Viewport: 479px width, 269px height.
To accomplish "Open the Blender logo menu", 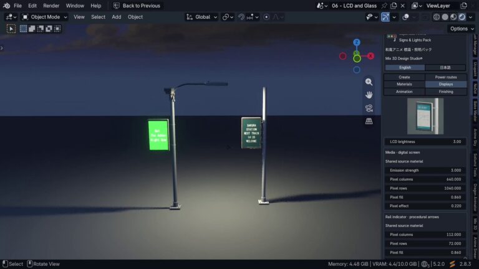I will (6, 6).
